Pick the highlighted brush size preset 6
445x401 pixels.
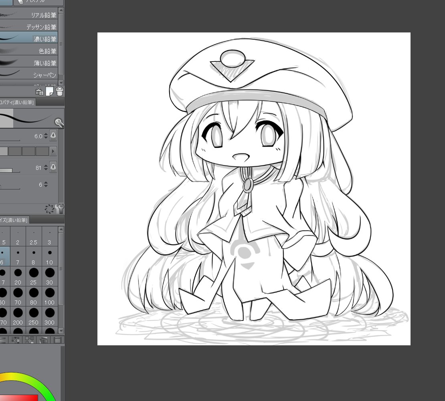coord(5,256)
